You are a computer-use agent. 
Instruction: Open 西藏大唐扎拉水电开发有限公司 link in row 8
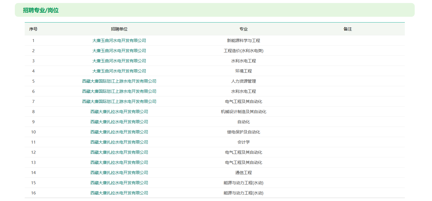tap(119, 112)
